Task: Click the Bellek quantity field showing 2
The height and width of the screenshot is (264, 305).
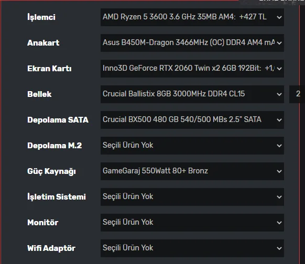Action: 297,94
